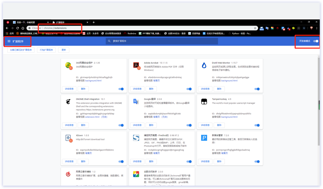
Task: Click the 新媒体管家 blue P icon
Action: pos(204,138)
